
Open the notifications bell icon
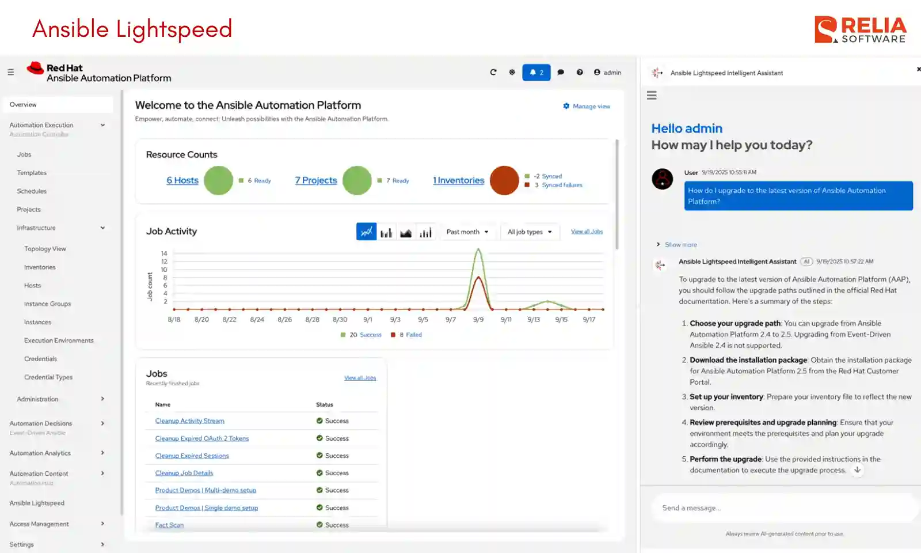[536, 72]
